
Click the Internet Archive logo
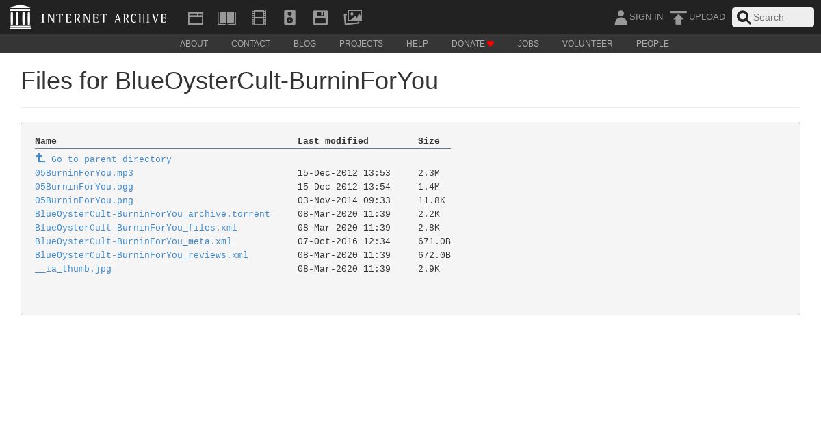pos(21,17)
